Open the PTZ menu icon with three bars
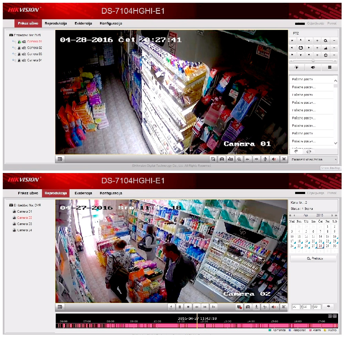 tap(330, 68)
